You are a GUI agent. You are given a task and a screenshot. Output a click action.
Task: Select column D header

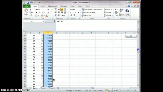coord(57,33)
